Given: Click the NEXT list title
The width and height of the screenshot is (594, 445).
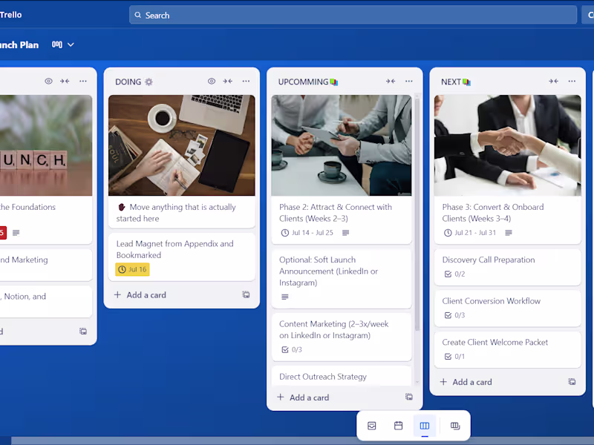Looking at the screenshot, I should point(455,82).
